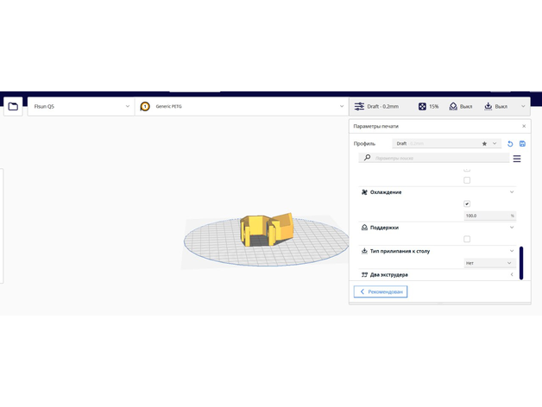This screenshot has width=542, height=407.
Task: Click the Draft 0.2mm profile settings icon
Action: point(359,106)
